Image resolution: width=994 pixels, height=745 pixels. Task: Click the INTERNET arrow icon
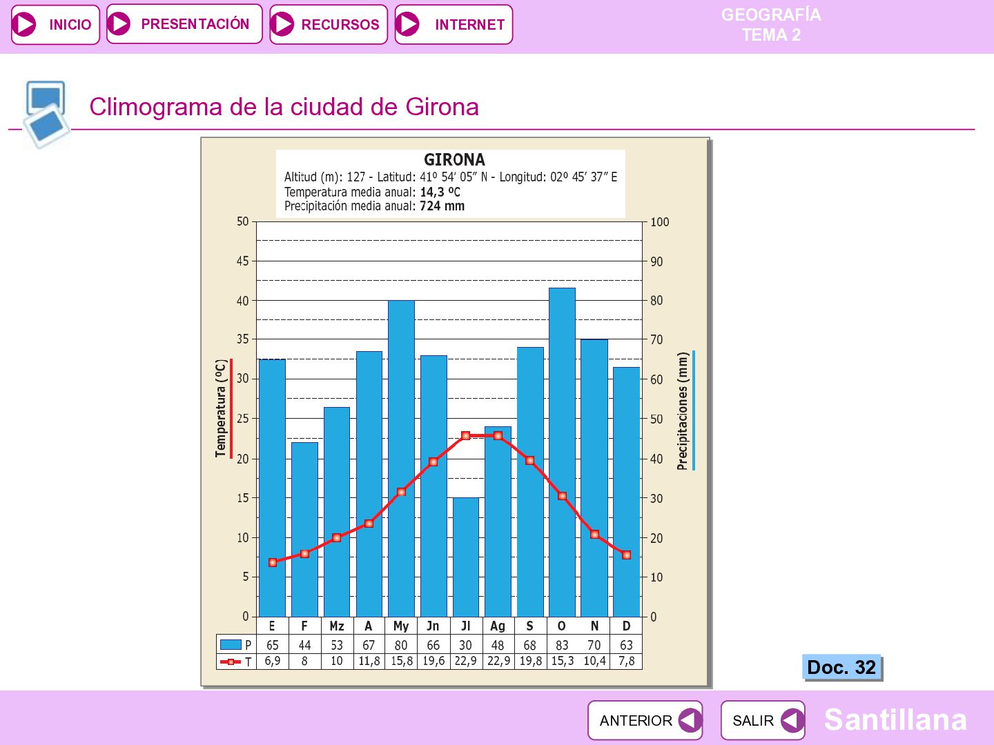coord(407,24)
